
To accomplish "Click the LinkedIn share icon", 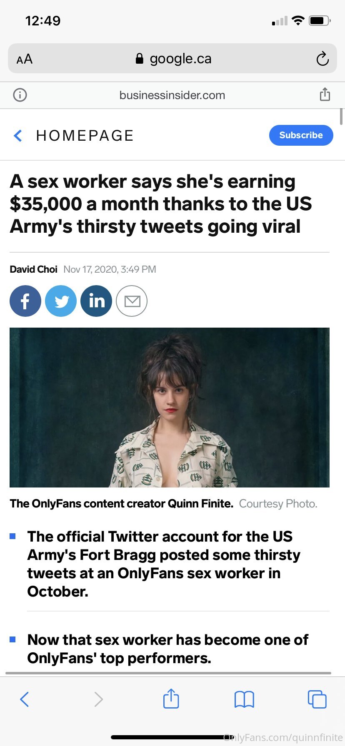I will point(96,301).
